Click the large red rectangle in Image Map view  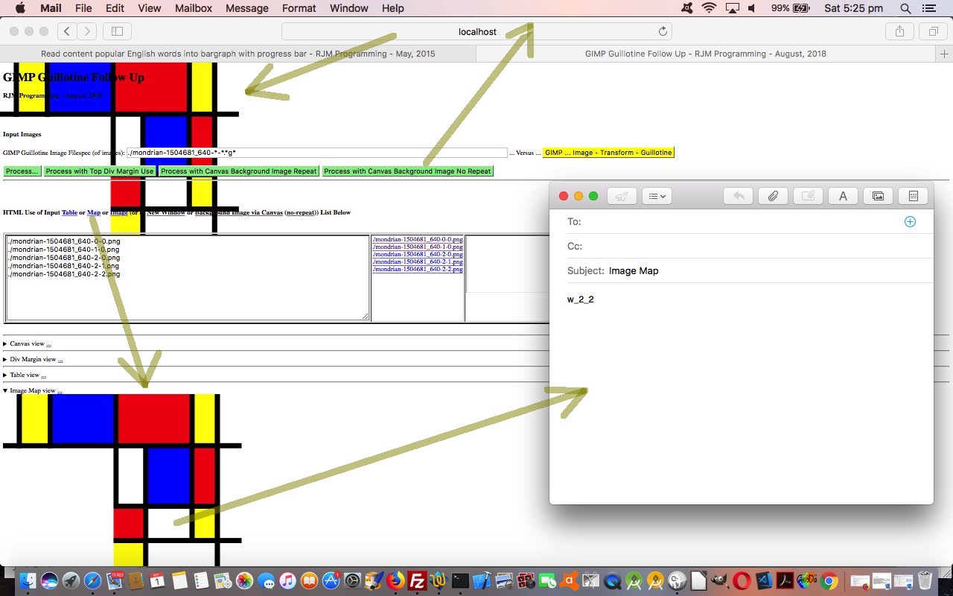coord(154,419)
